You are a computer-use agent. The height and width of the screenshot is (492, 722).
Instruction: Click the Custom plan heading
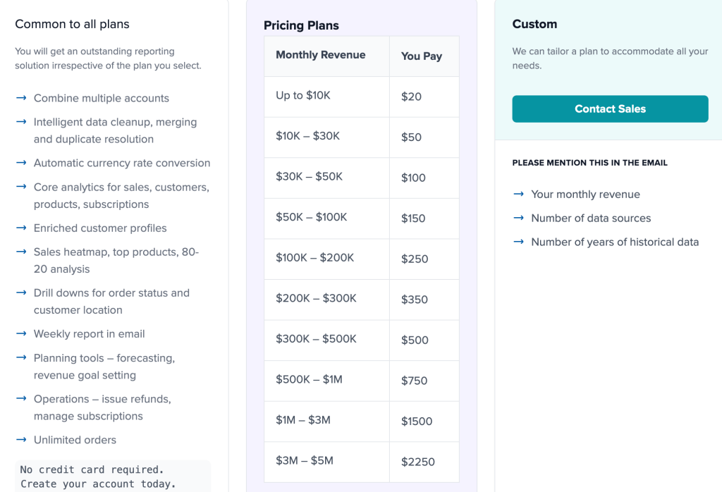pos(534,24)
